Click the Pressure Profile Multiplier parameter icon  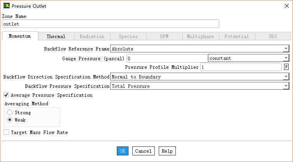pyautogui.click(x=286, y=67)
